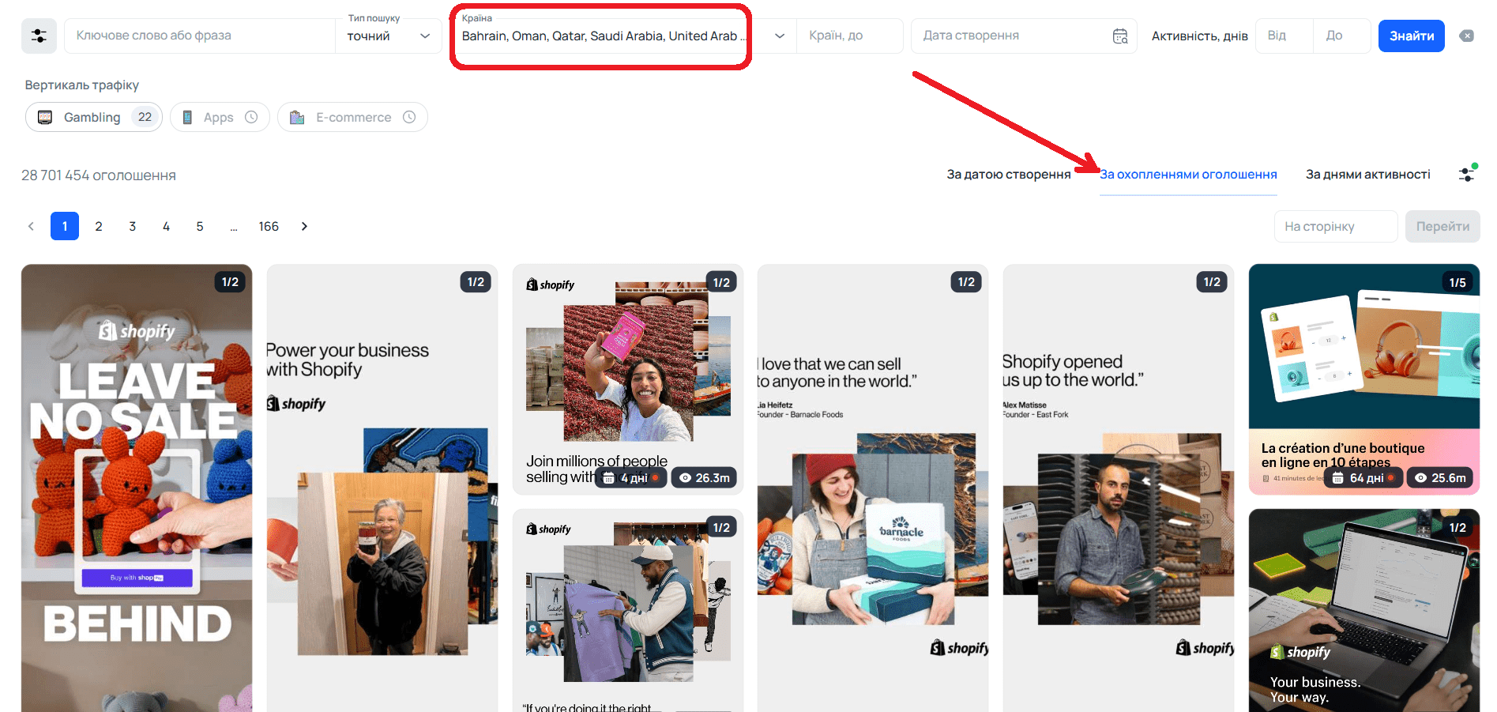Screen dimensions: 1497x712
Task: Edit the selected countries field
Action: 604,36
